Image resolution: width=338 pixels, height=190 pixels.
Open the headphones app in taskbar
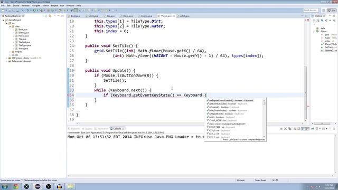(60, 186)
